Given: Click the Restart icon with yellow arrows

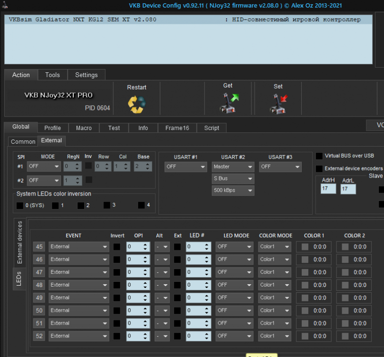Looking at the screenshot, I should click(x=136, y=104).
